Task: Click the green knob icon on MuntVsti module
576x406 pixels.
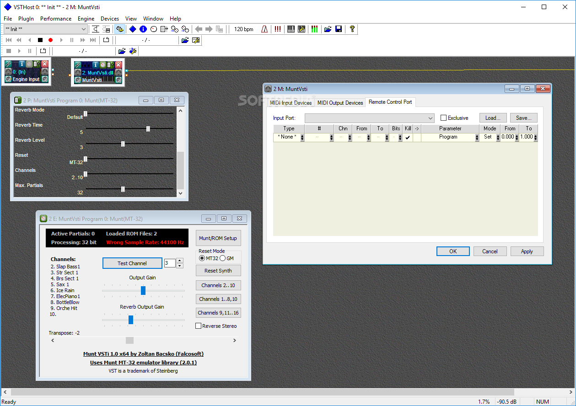Action: [x=103, y=64]
